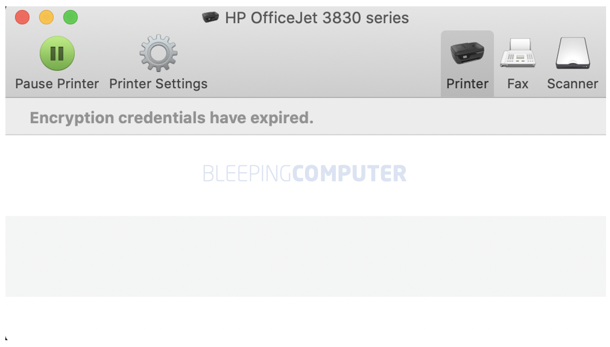Click the white area below the gray job row

pos(305,319)
